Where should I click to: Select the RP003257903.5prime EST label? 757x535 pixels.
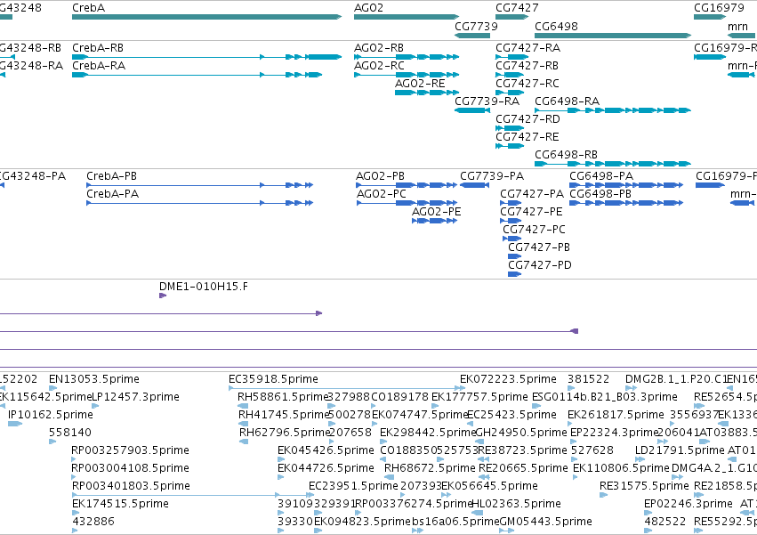point(131,450)
